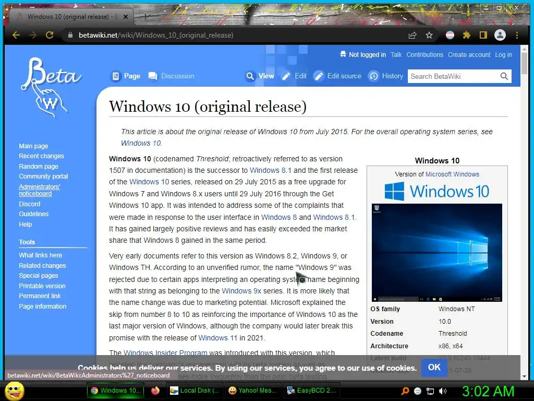Open Recent changes in sidebar
534x401 pixels.
click(42, 156)
